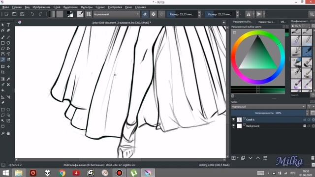This screenshot has height=177, width=315.
Task: Select the Dynamic Brush tool
Action: click(x=3, y=59)
